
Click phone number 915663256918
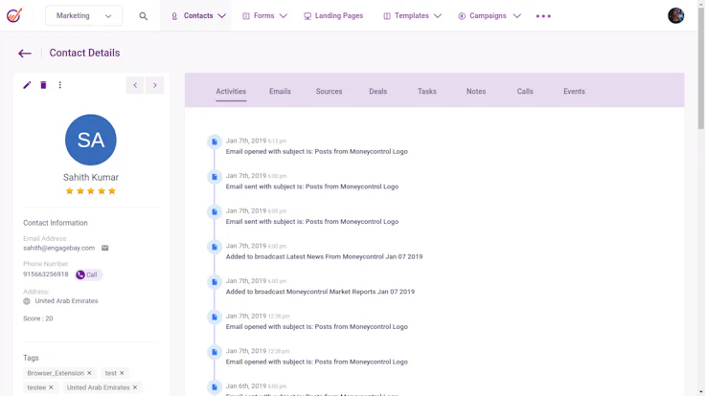tap(46, 275)
